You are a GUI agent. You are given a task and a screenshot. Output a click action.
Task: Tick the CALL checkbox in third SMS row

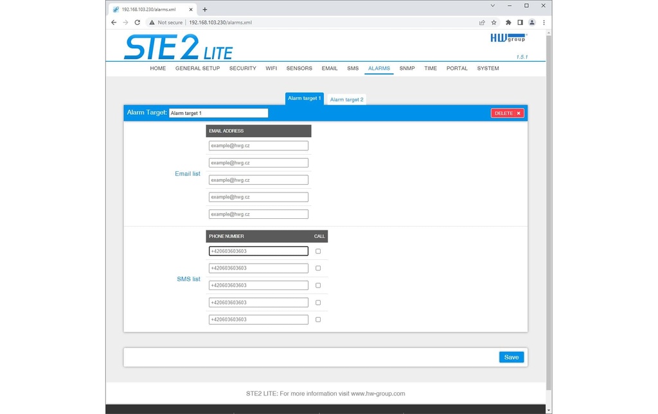[318, 286]
